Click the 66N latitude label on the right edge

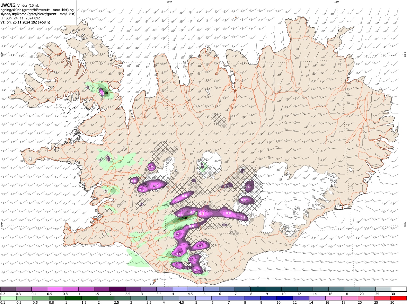pos(405,55)
